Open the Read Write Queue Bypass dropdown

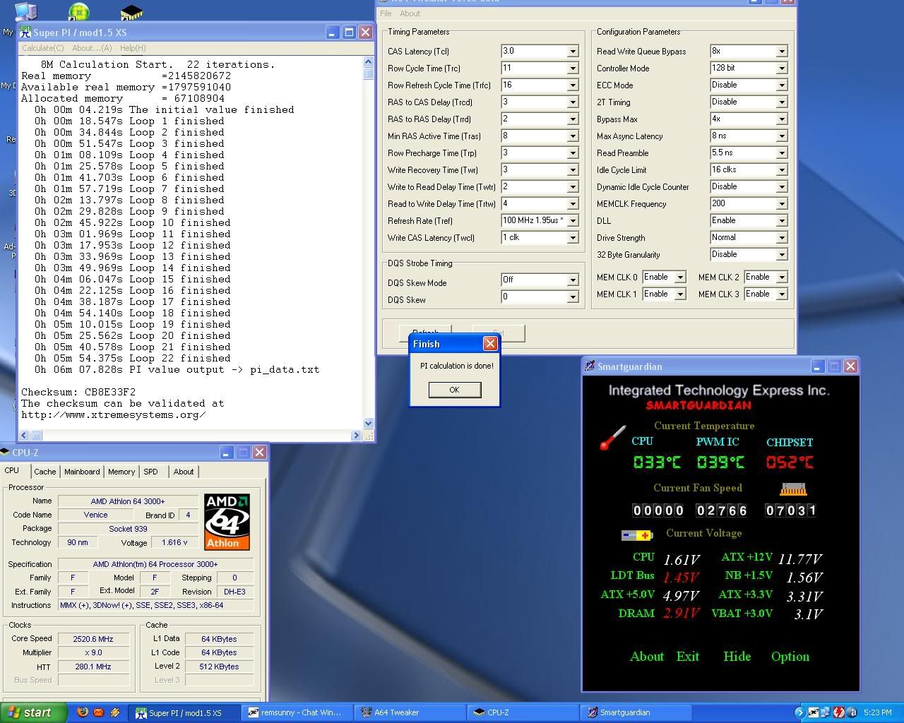[x=782, y=52]
